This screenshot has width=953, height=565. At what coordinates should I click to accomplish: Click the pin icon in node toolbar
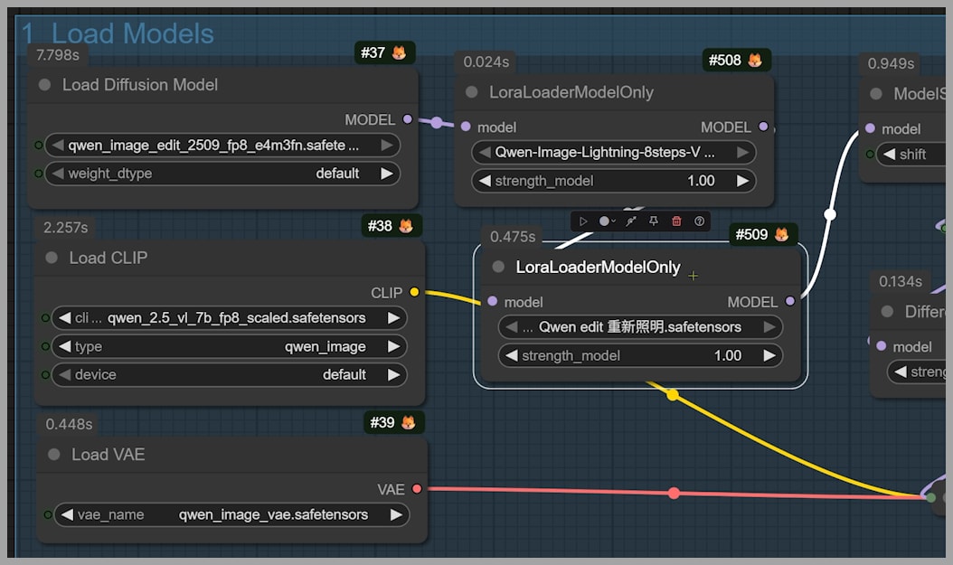[654, 221]
